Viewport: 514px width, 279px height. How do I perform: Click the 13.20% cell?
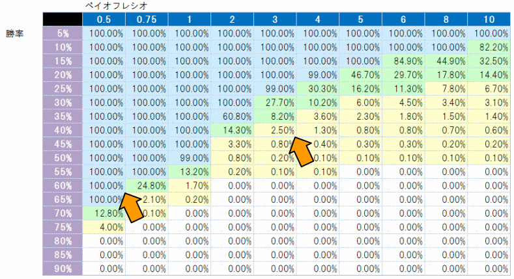pos(190,172)
